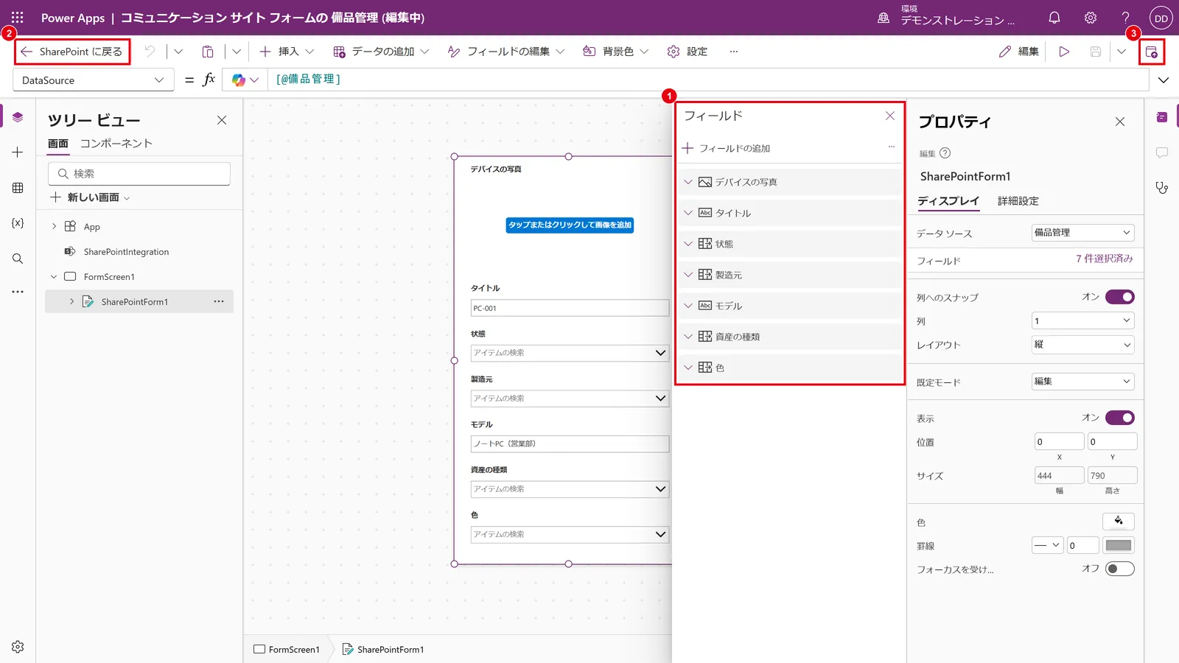Switch to the コンポーネント tab
Viewport: 1179px width, 663px height.
click(116, 143)
